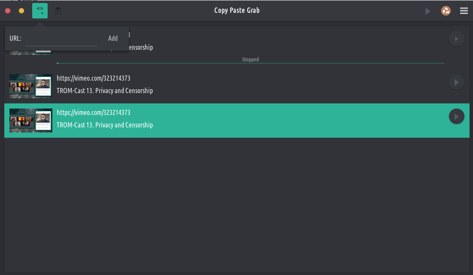Click the paste from clipboard icon
Viewport: 473px width, 275px height.
click(x=58, y=11)
